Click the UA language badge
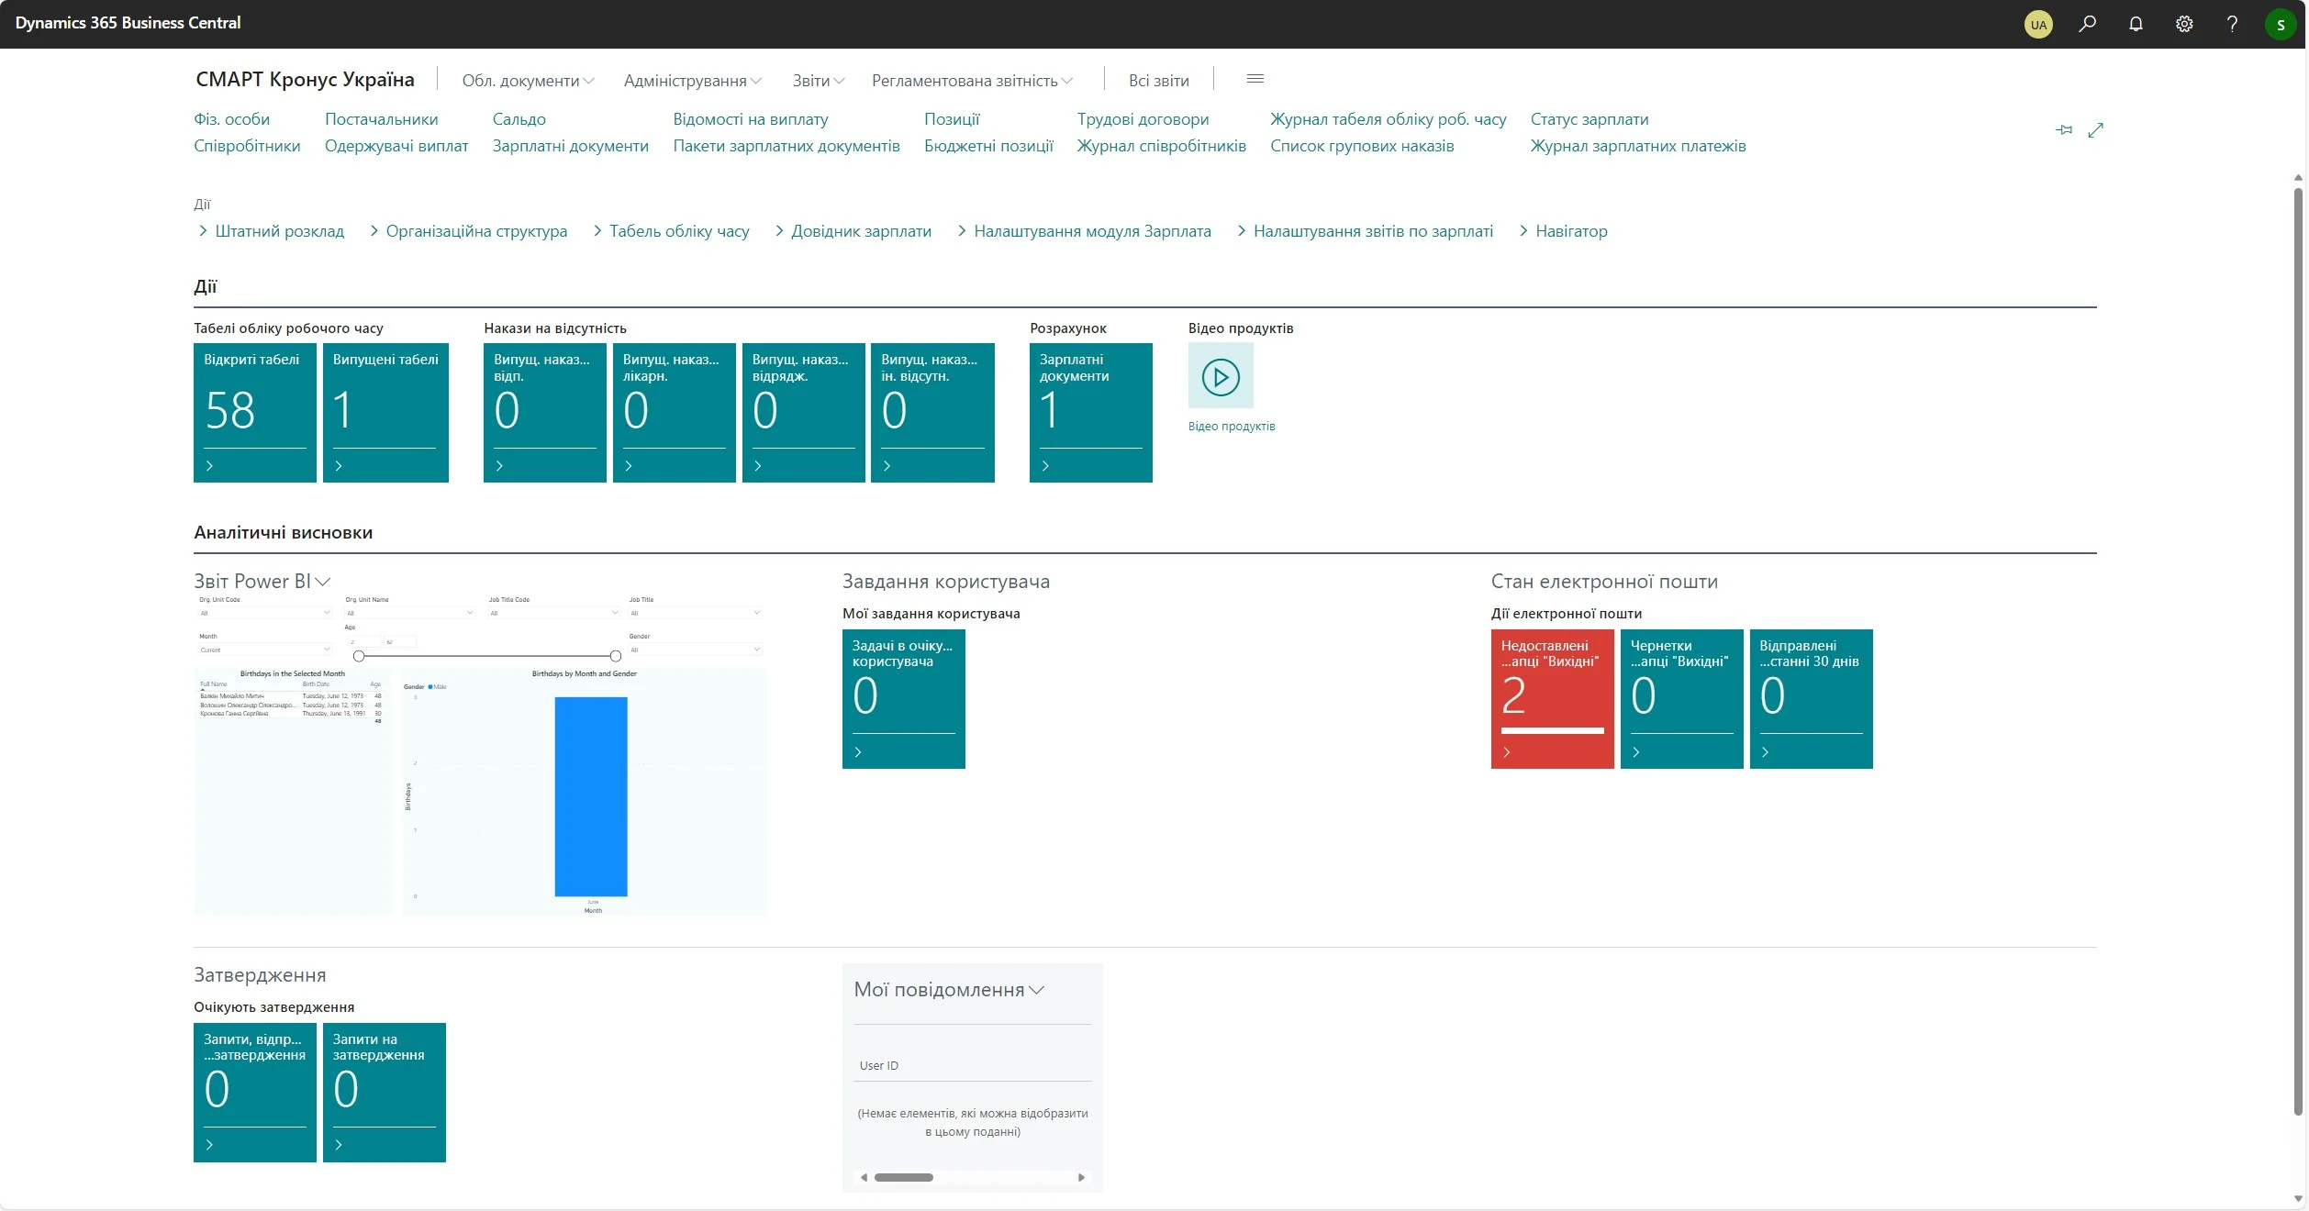This screenshot has width=2309, height=1211. 2038,25
